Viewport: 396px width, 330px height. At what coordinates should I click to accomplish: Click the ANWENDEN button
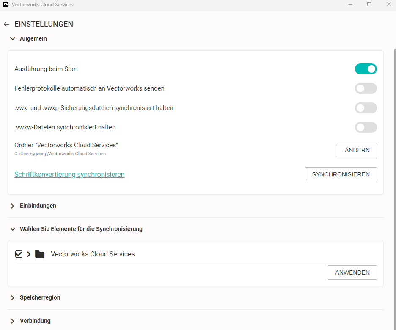[352, 273]
